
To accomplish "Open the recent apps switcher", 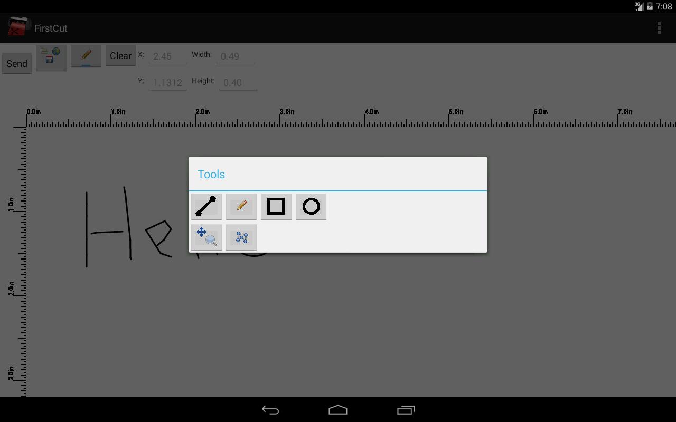I will pos(406,410).
